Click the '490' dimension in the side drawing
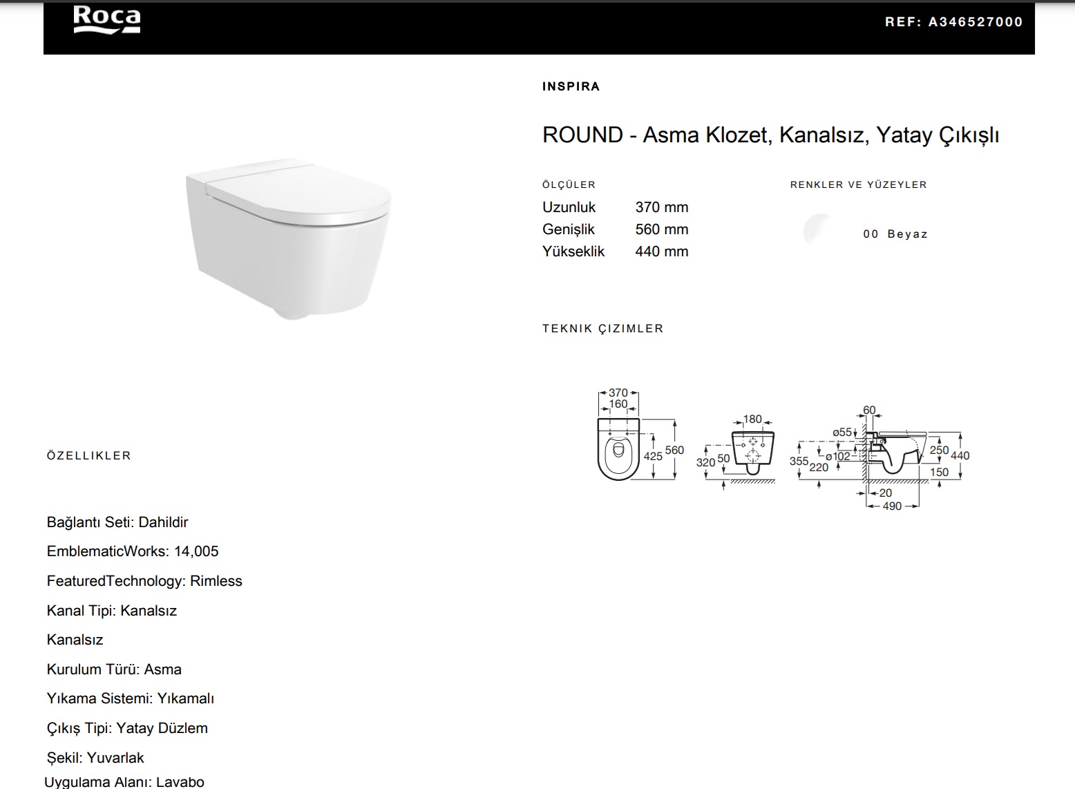This screenshot has height=789, width=1075. pos(892,506)
